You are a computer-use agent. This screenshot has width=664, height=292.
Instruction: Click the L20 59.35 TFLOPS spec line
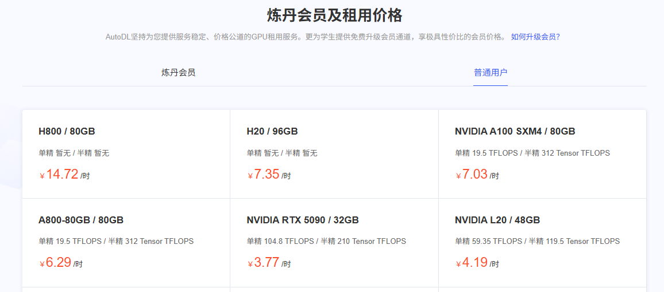click(537, 241)
